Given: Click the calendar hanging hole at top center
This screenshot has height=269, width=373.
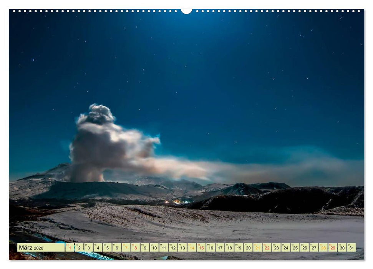Looking at the screenshot, I should (x=186, y=11).
